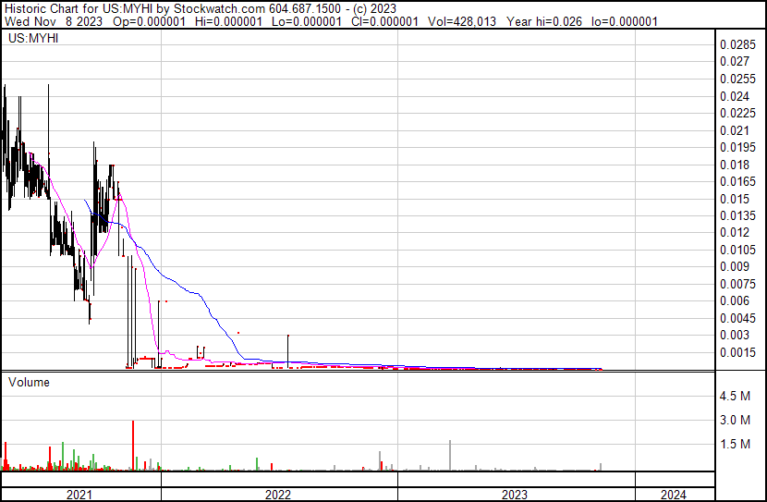This screenshot has width=767, height=502.
Task: Click the 0.027 price axis value
Action: (735, 62)
